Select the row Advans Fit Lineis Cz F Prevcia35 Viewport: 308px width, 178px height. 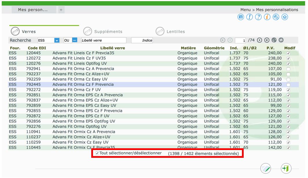click(x=153, y=53)
